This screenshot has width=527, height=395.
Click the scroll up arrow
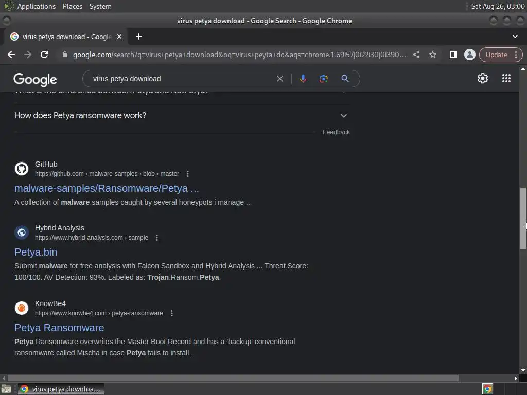click(x=523, y=68)
